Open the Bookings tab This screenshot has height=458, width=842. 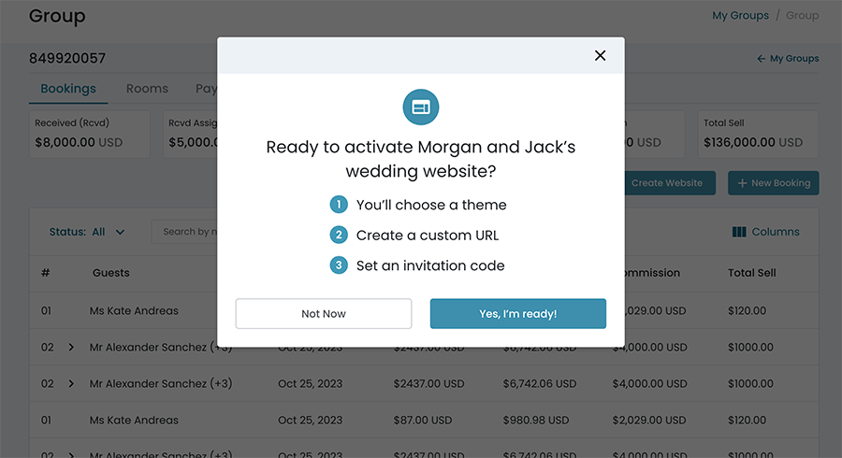pyautogui.click(x=68, y=89)
